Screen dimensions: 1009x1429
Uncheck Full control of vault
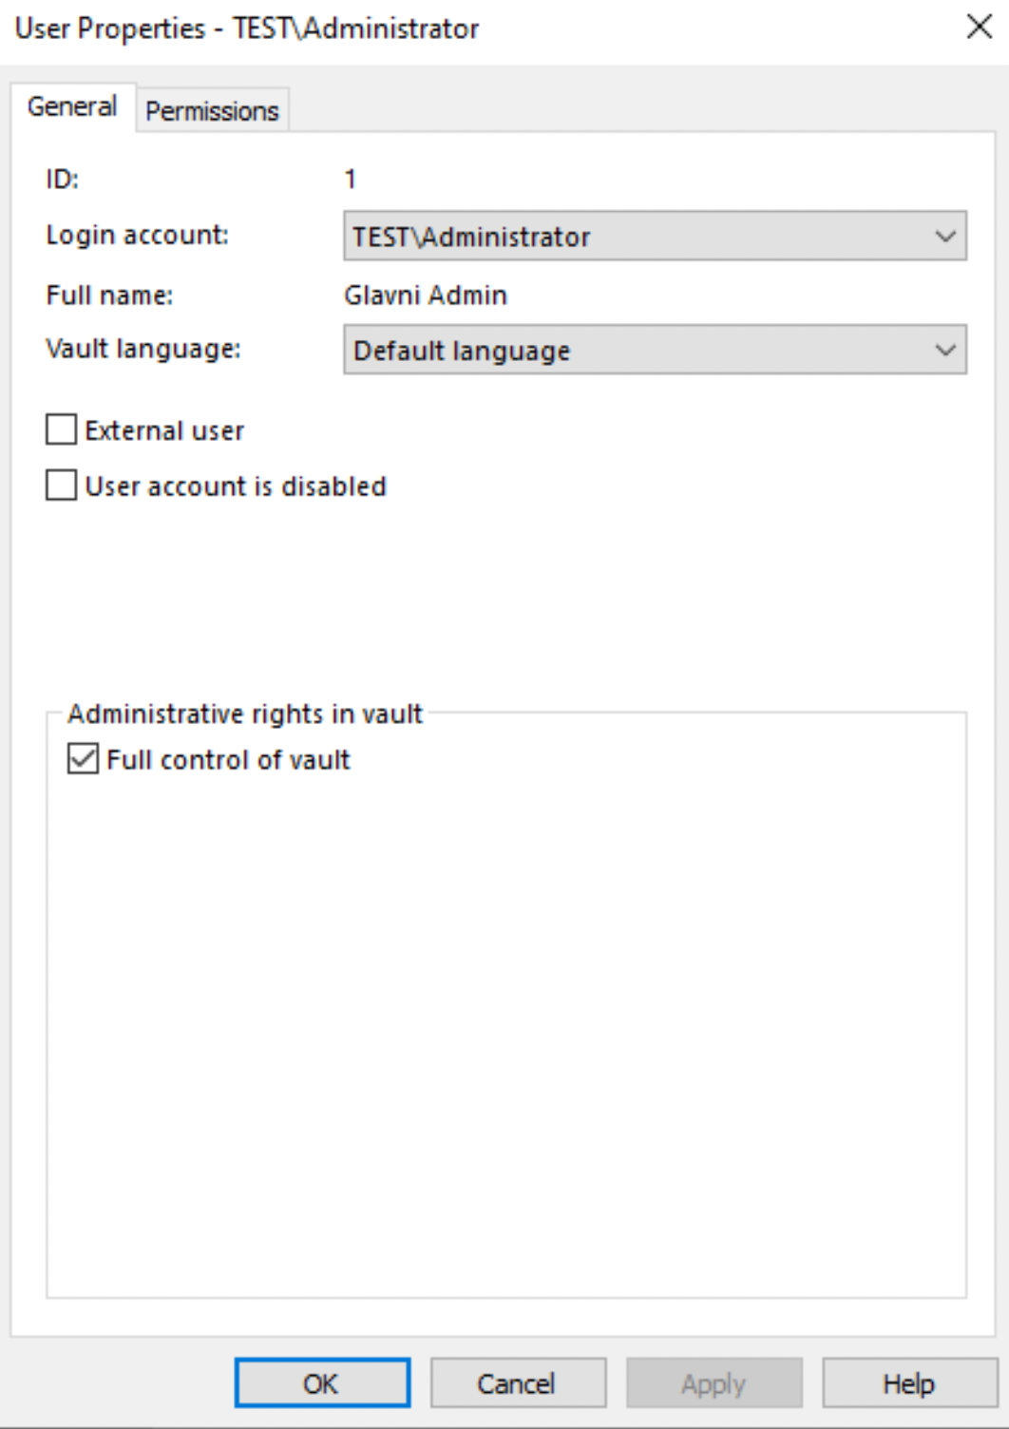point(83,759)
